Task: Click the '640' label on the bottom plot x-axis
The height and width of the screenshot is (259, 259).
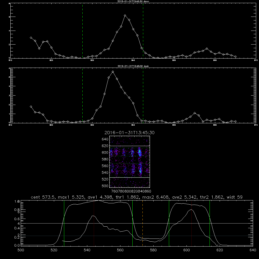Action: 253,250
